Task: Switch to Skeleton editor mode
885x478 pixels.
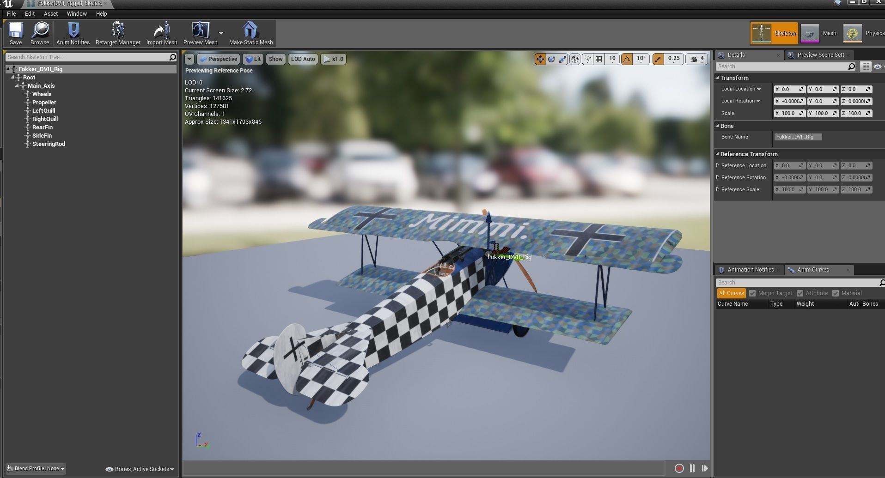Action: coord(774,33)
